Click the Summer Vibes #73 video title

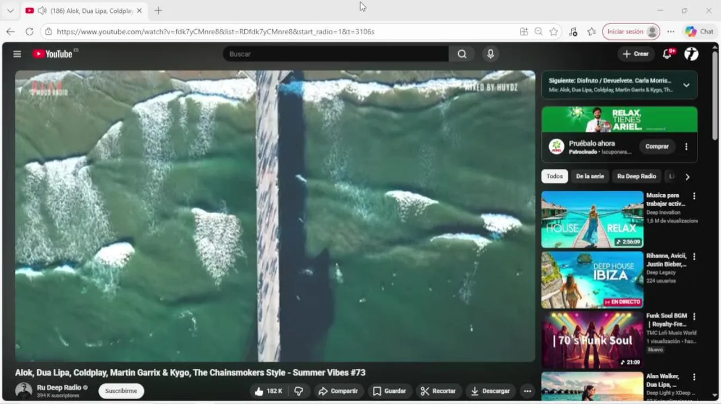click(x=190, y=373)
